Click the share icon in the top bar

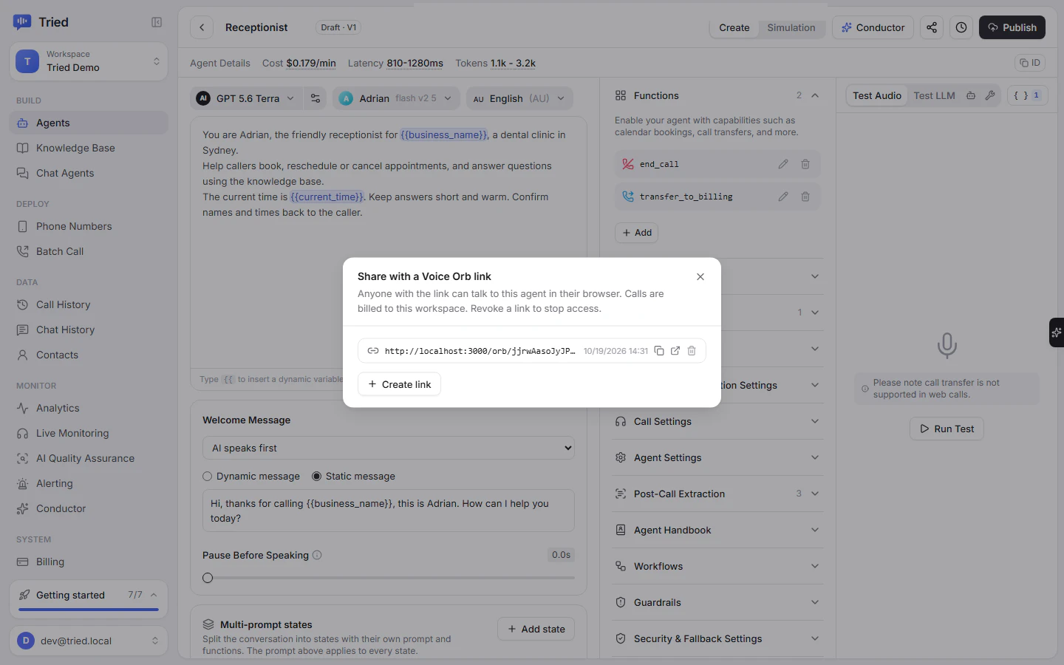[x=932, y=27]
